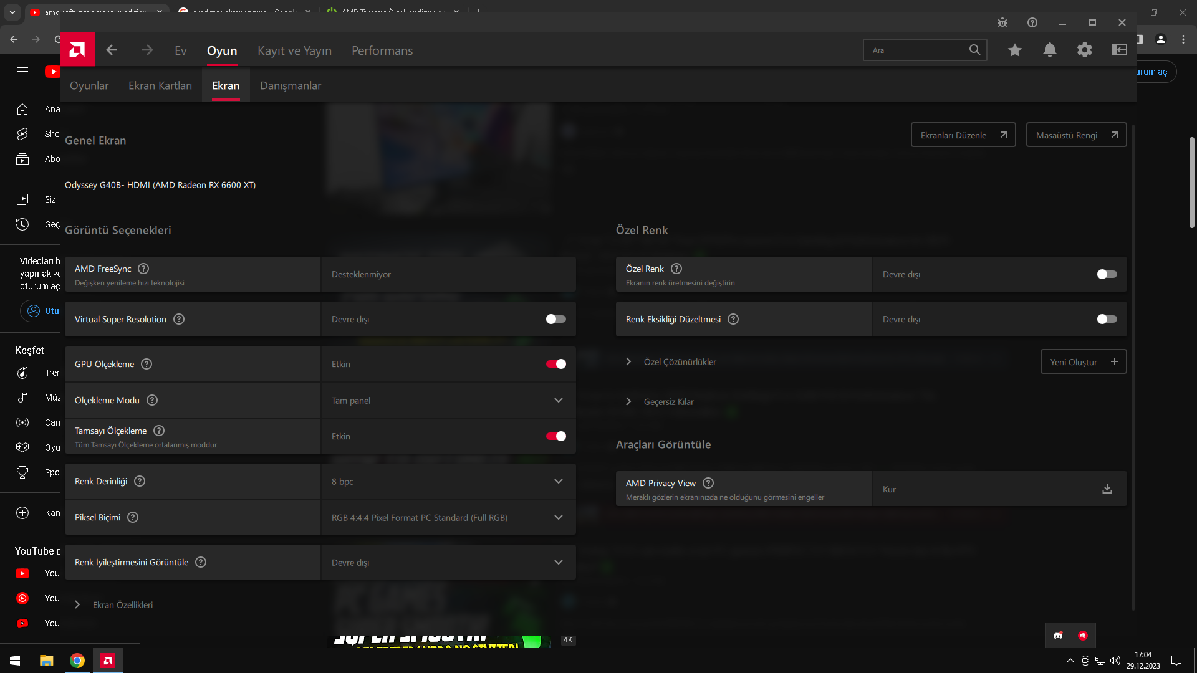Click the sidebar panel toggle icon
Image resolution: width=1197 pixels, height=673 pixels.
coord(1119,50)
